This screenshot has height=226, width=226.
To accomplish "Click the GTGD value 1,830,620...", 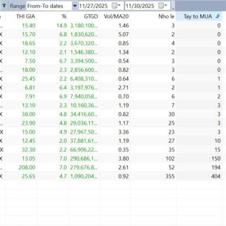I will coord(84,34).
